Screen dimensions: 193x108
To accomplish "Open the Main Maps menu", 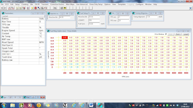I will 70,4.
